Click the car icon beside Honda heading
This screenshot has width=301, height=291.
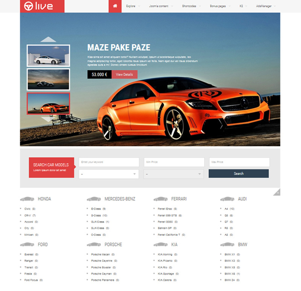27,199
